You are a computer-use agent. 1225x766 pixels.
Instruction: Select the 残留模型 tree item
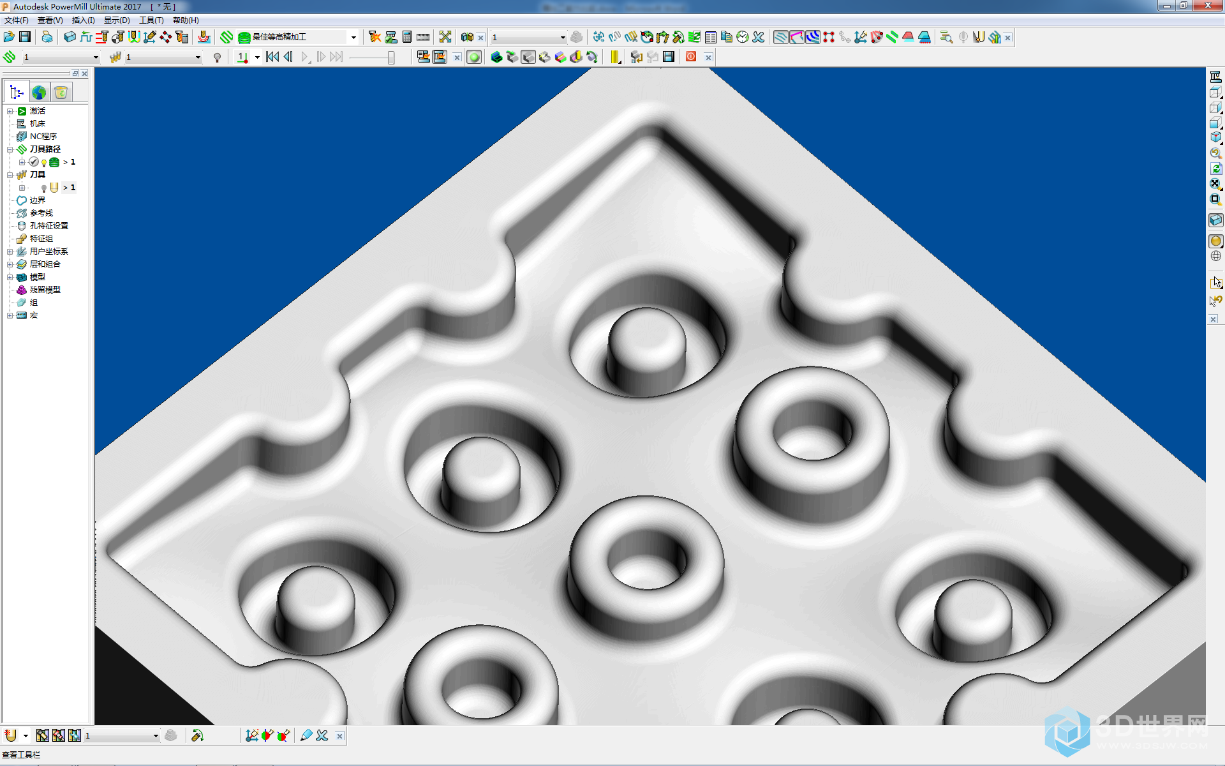pyautogui.click(x=45, y=290)
